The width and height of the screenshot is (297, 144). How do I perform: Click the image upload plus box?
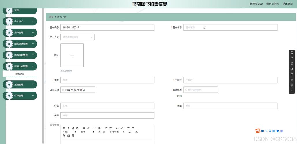click(72, 55)
